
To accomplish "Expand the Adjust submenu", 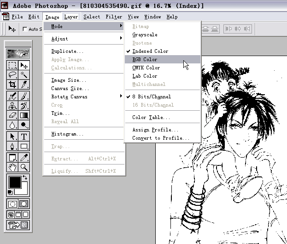I will point(84,39).
